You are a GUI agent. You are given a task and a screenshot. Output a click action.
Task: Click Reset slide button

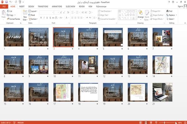pos(32,15)
